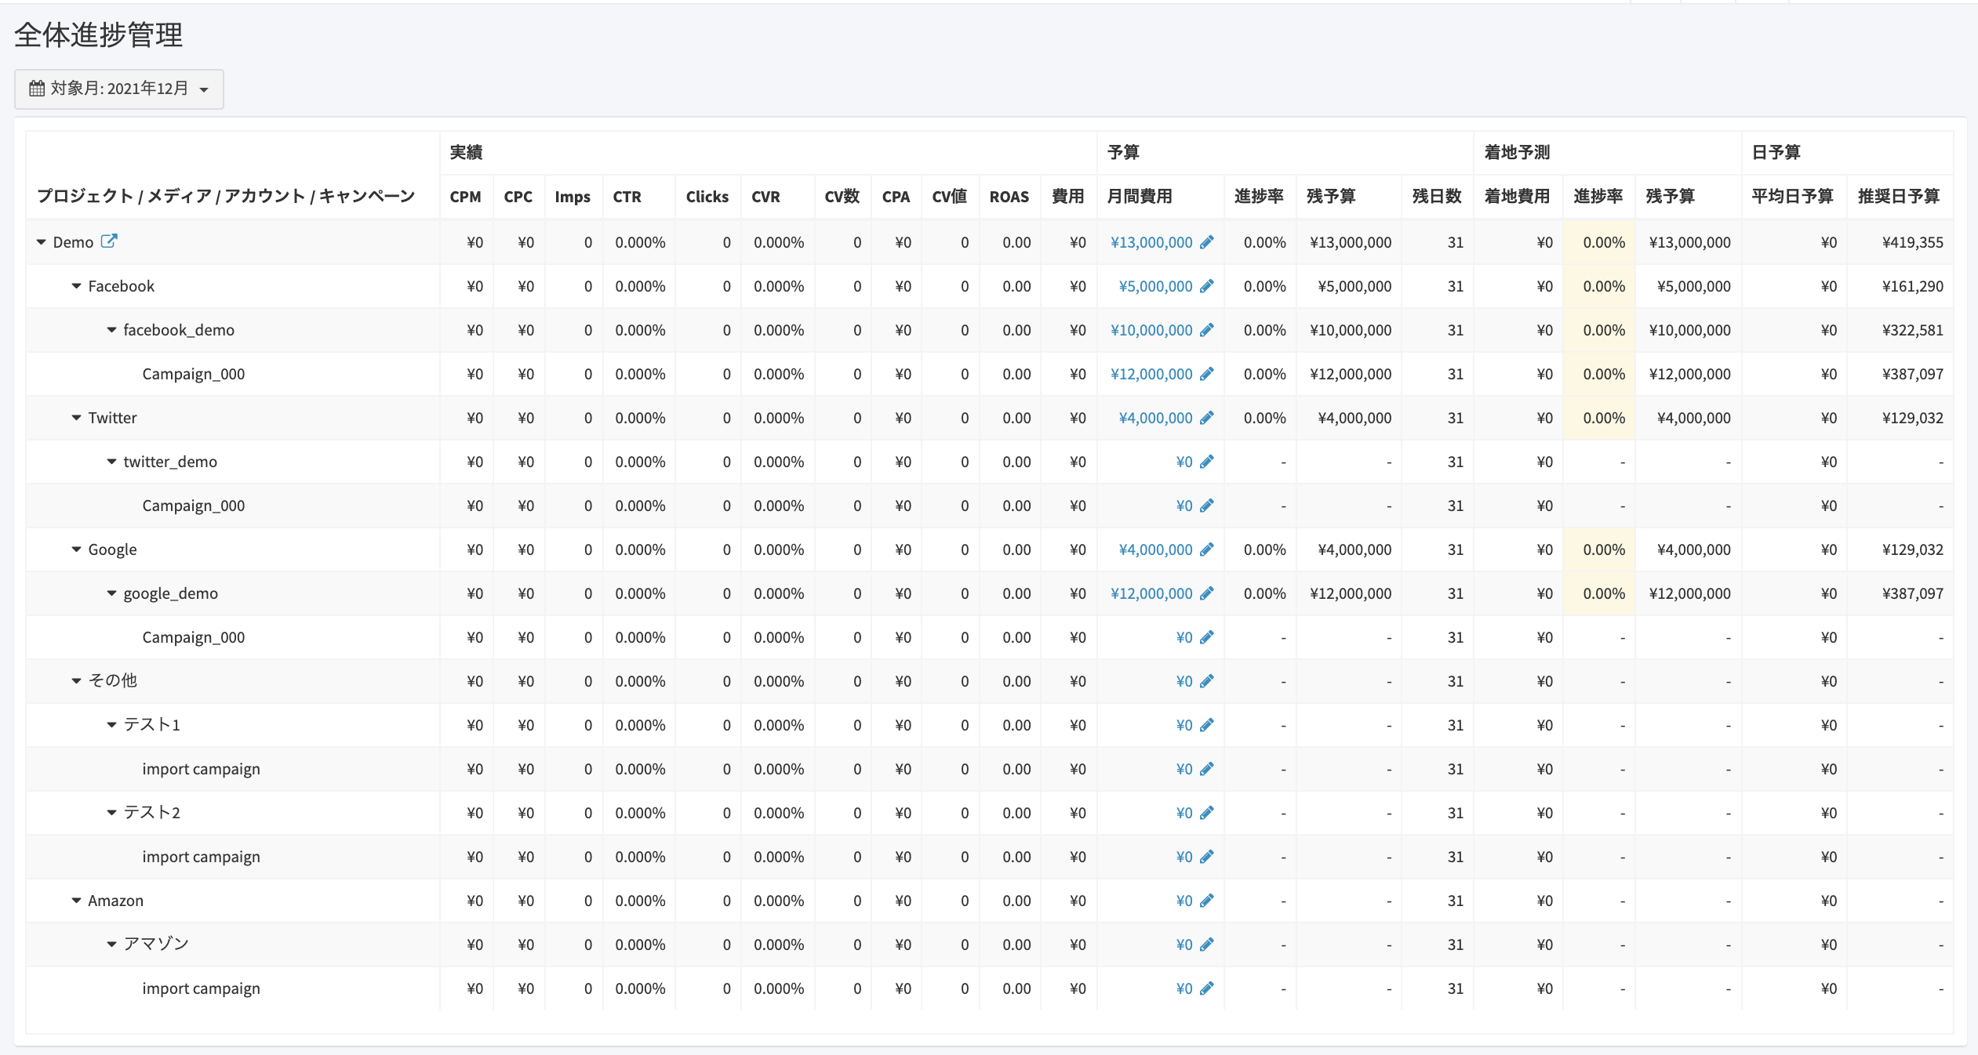Collapse the その他 group row
The height and width of the screenshot is (1055, 1978).
[76, 681]
